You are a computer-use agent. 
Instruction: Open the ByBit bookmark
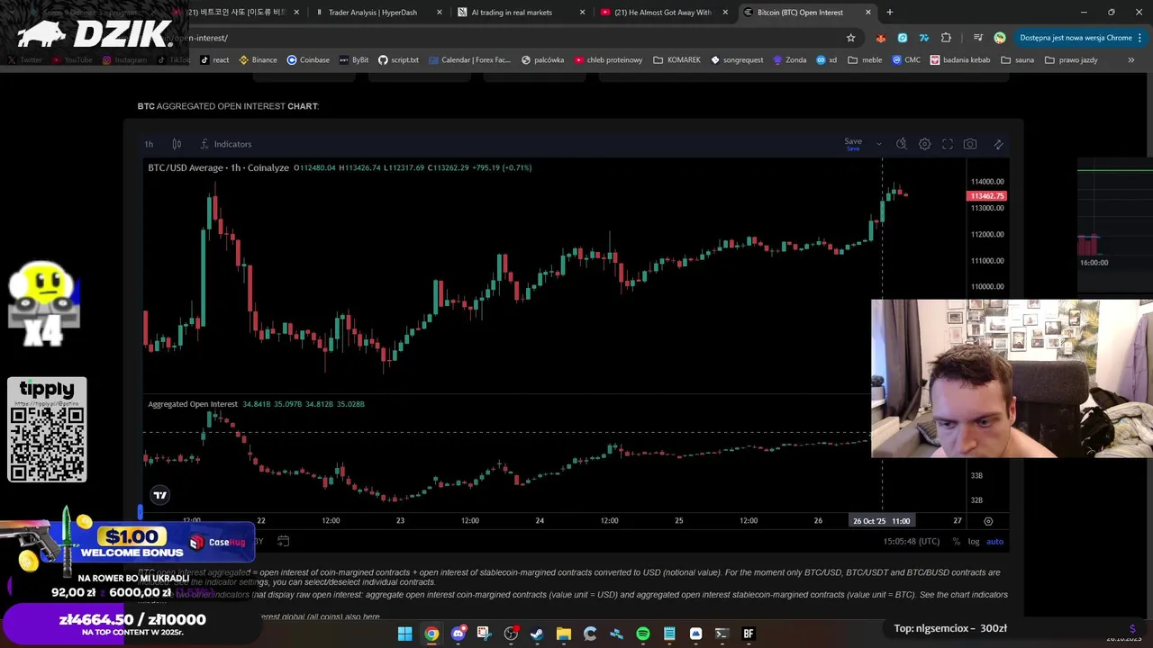tap(354, 60)
